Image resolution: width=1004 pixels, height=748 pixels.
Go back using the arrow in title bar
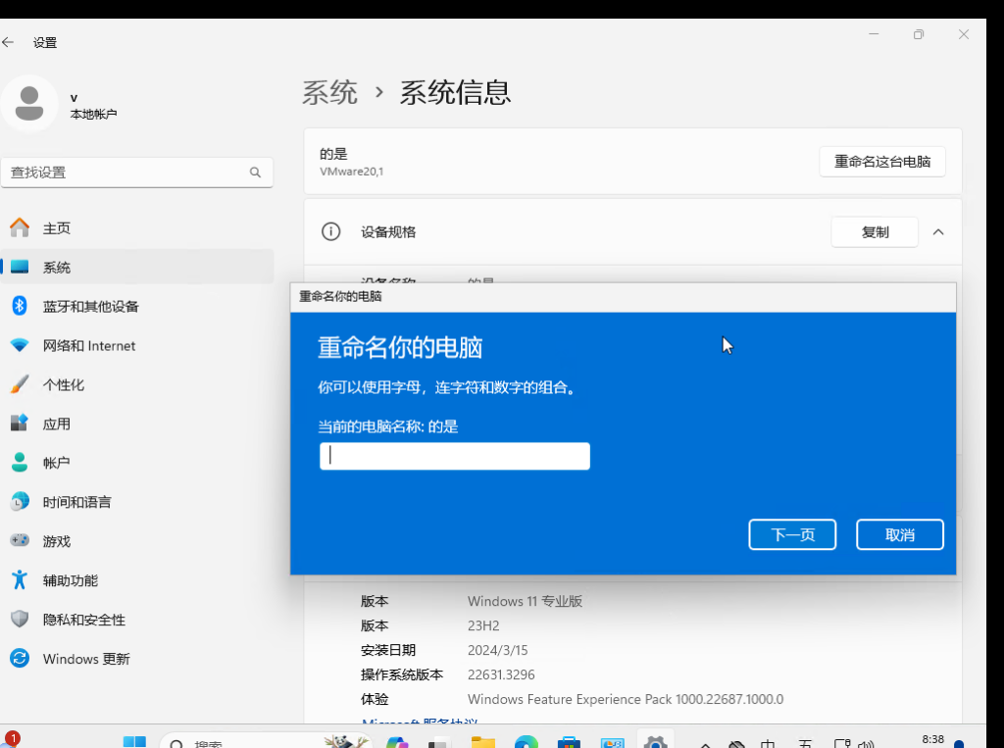tap(9, 42)
